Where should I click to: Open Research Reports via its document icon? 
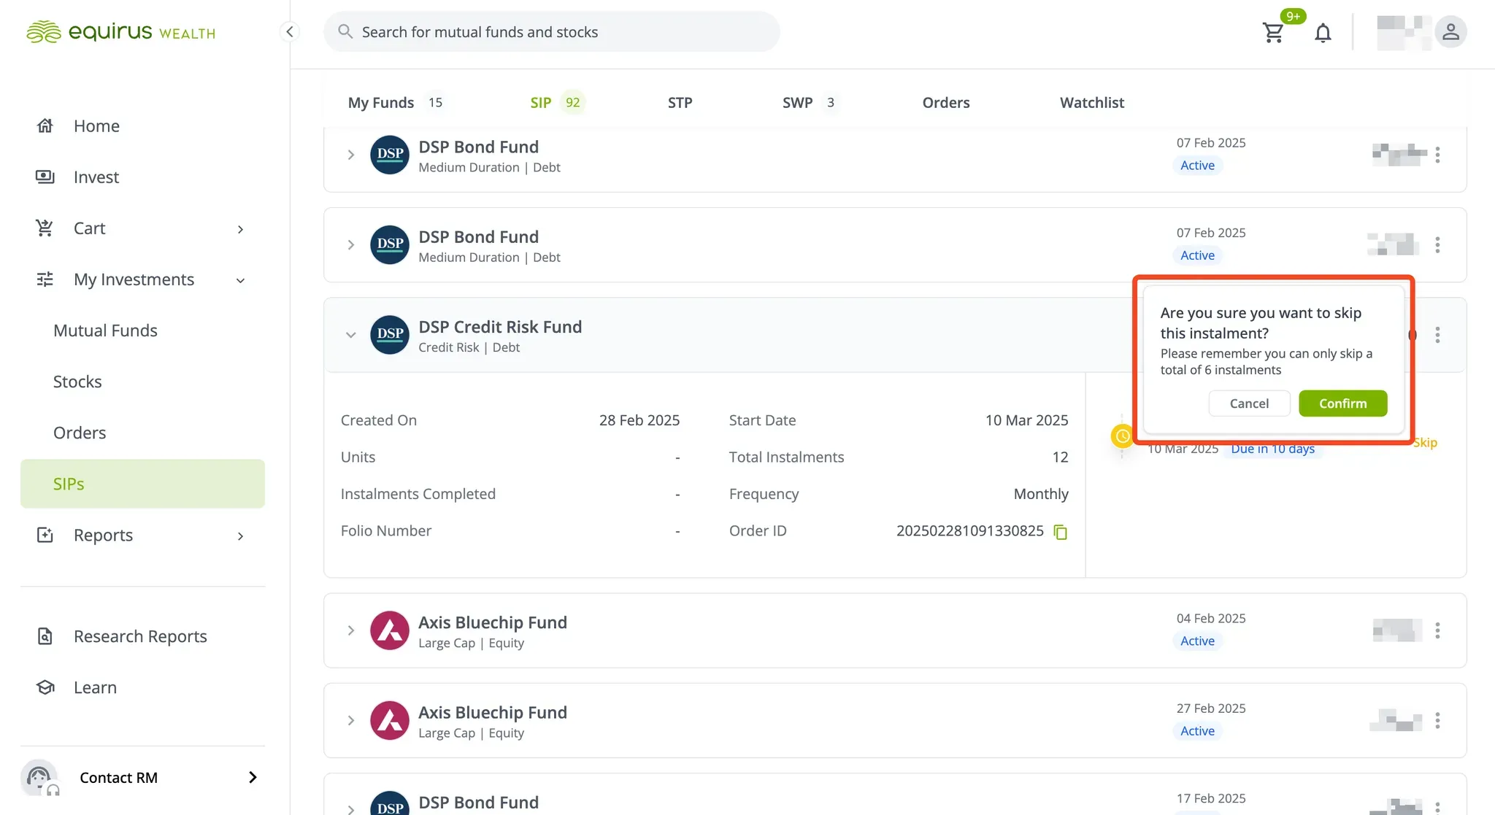click(45, 636)
